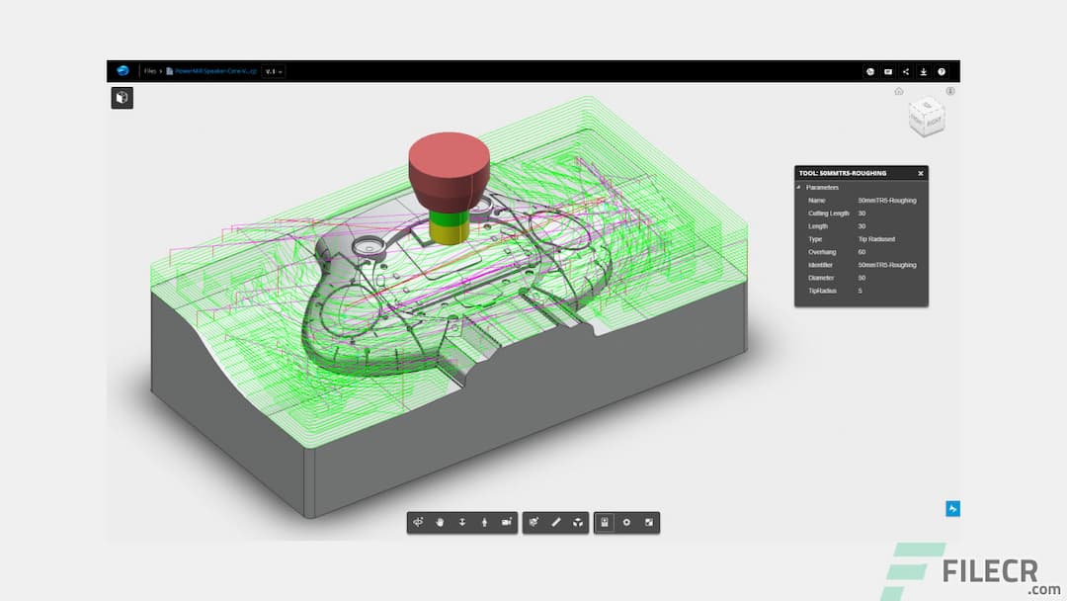Viewport: 1067px width, 601px height.
Task: Click the Share icon in the top bar
Action: (906, 71)
